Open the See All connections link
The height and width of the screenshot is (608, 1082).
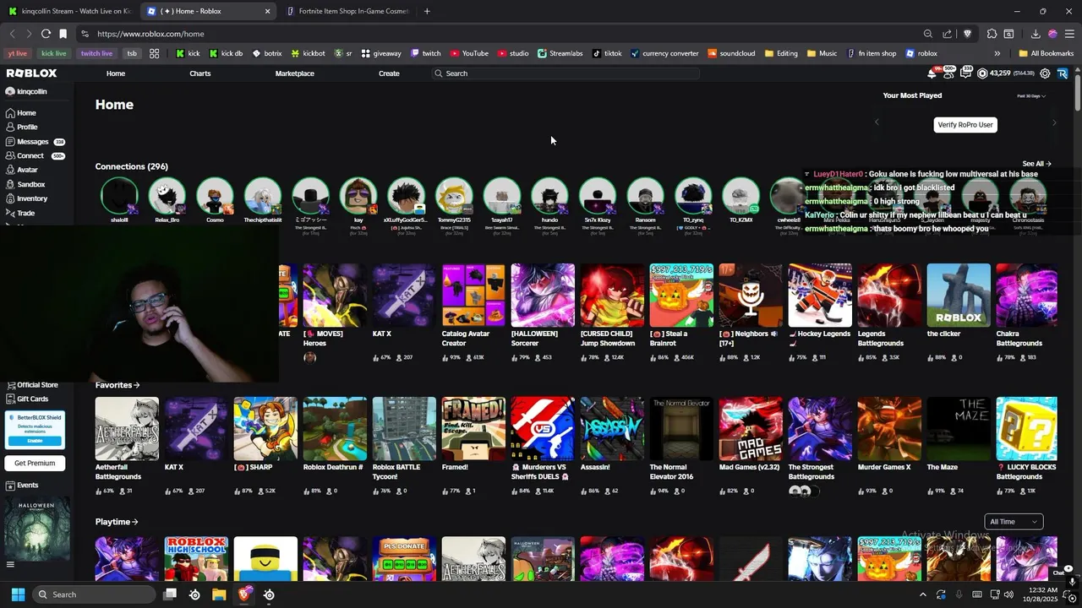(1036, 164)
